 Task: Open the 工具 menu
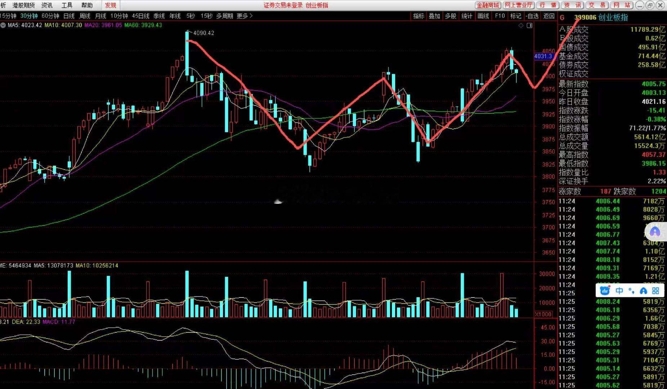tap(67, 5)
